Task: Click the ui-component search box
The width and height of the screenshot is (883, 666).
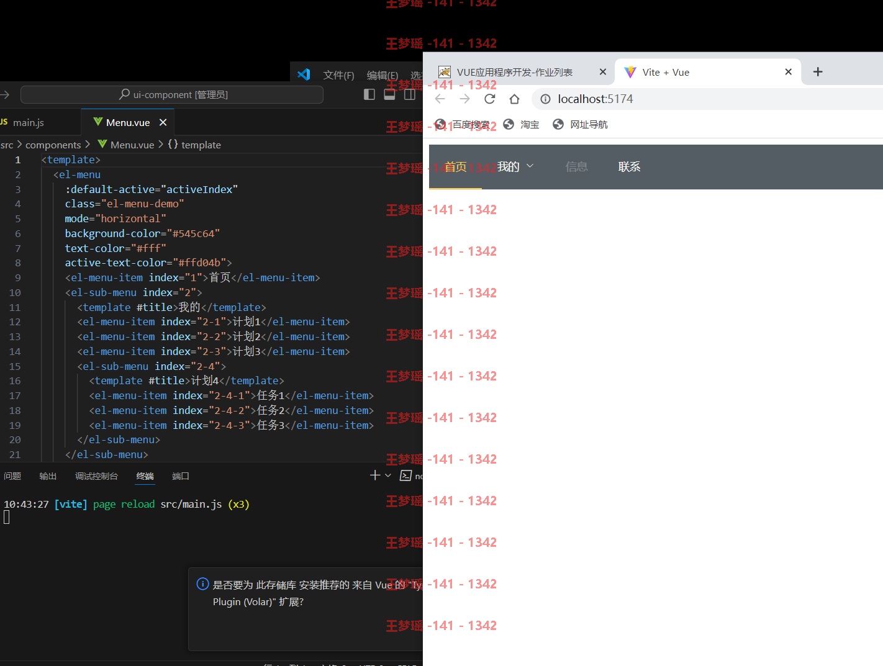Action: tap(172, 94)
